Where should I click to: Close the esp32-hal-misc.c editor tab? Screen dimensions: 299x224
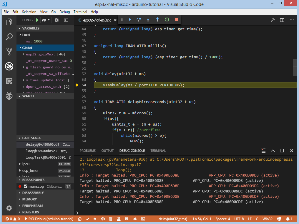click(x=115, y=20)
